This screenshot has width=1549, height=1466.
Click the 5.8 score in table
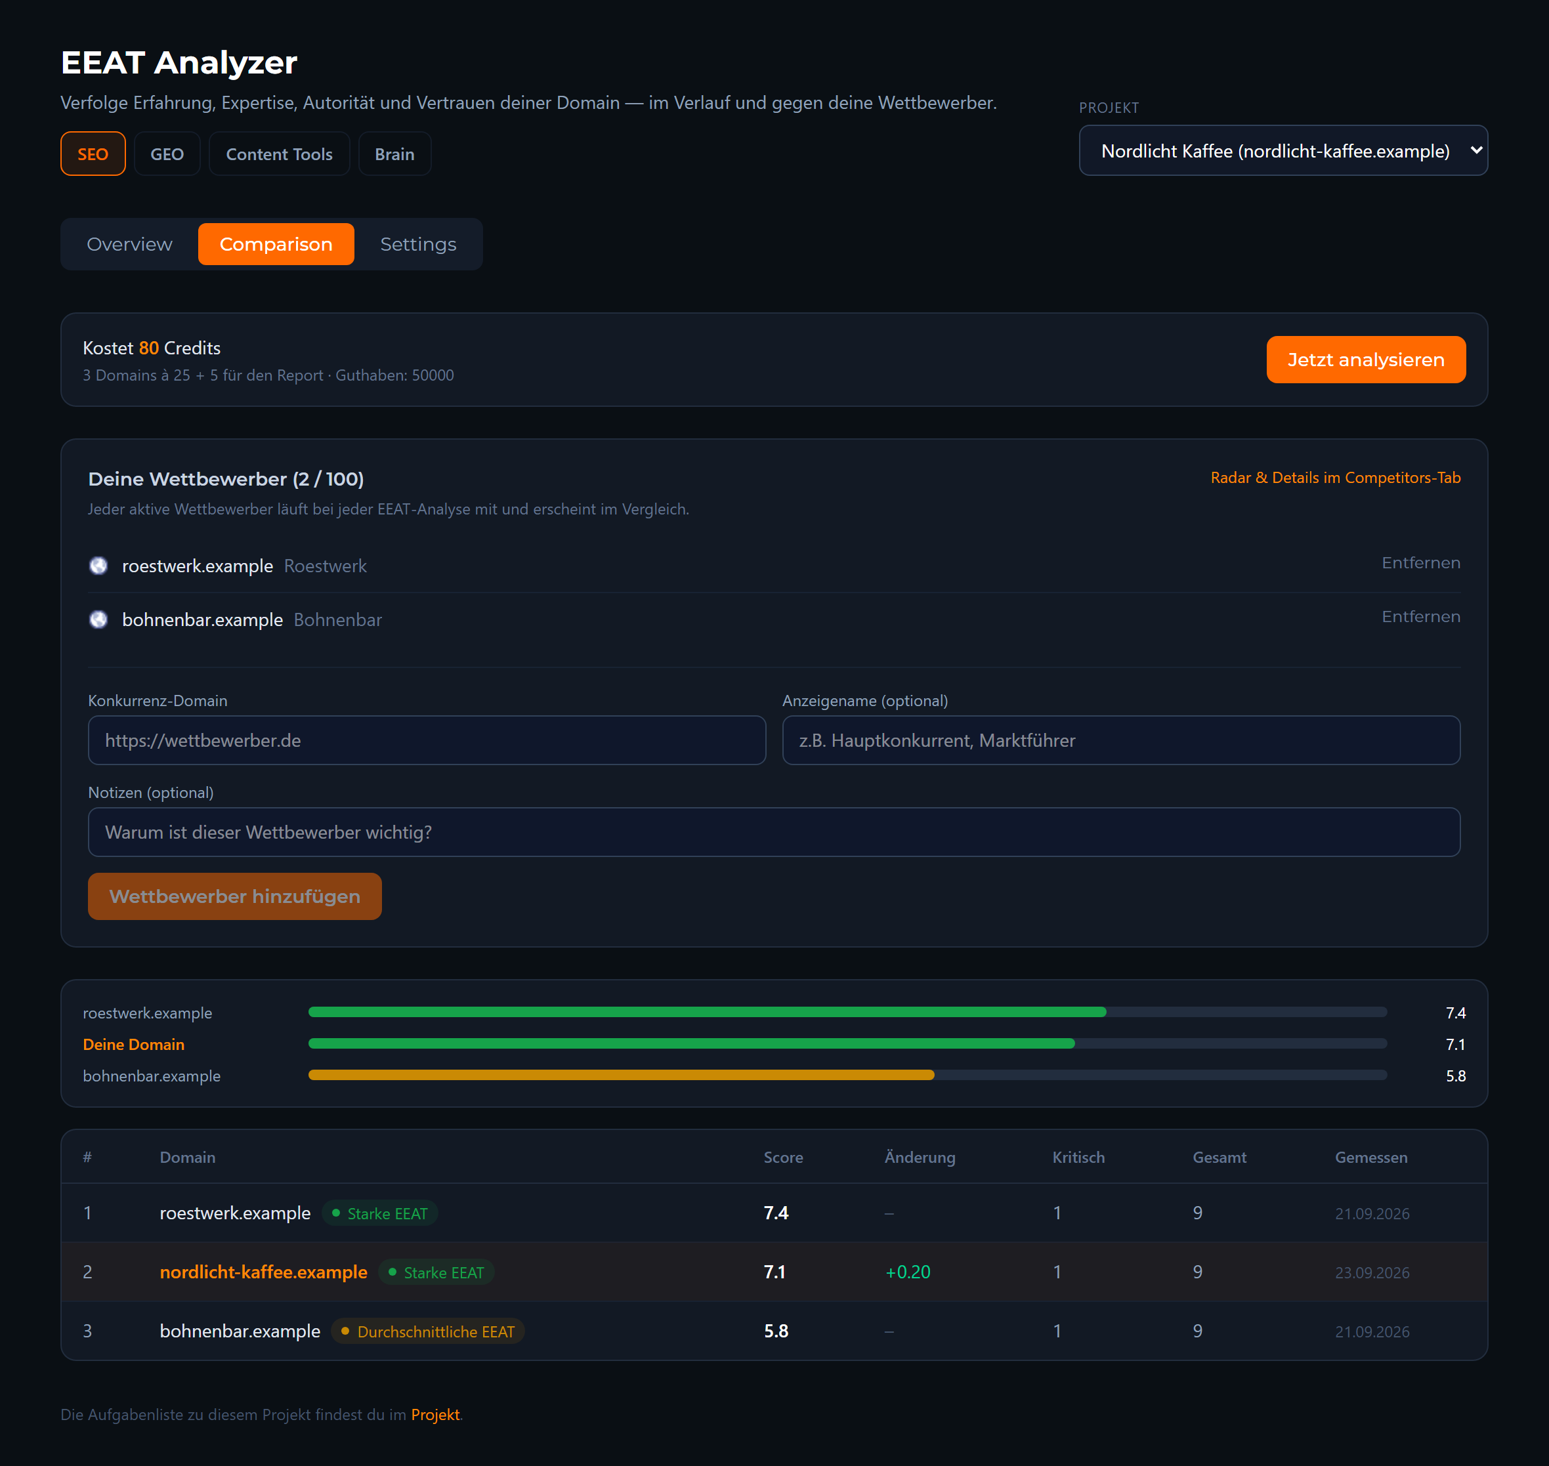[775, 1331]
